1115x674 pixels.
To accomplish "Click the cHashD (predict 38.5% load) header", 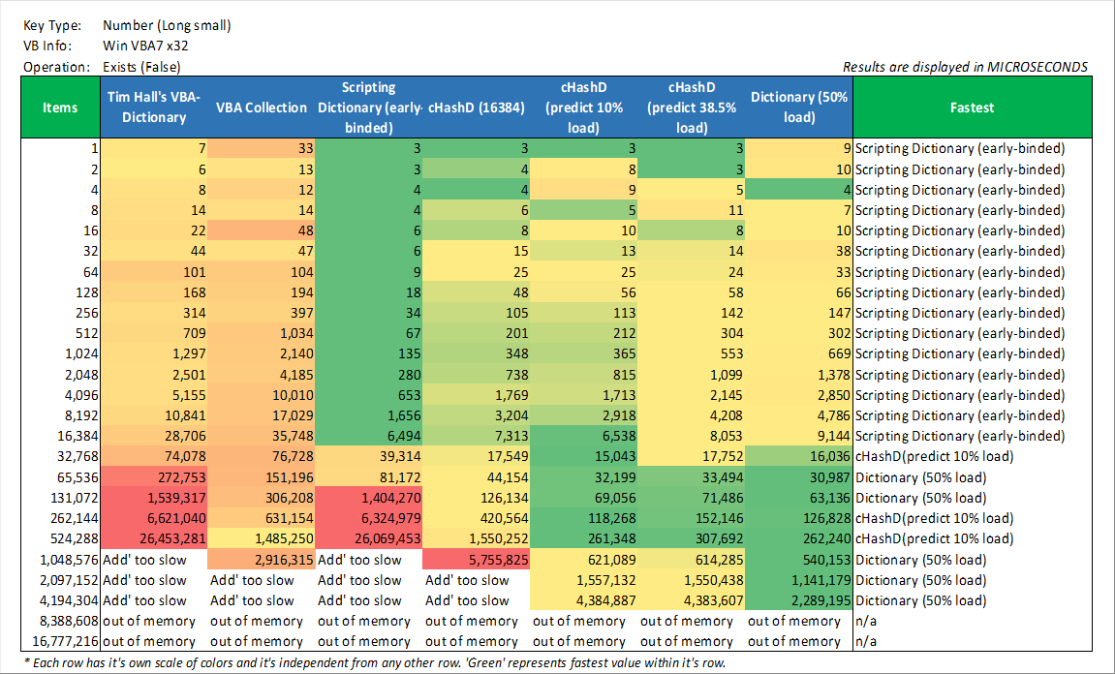I will pos(692,107).
